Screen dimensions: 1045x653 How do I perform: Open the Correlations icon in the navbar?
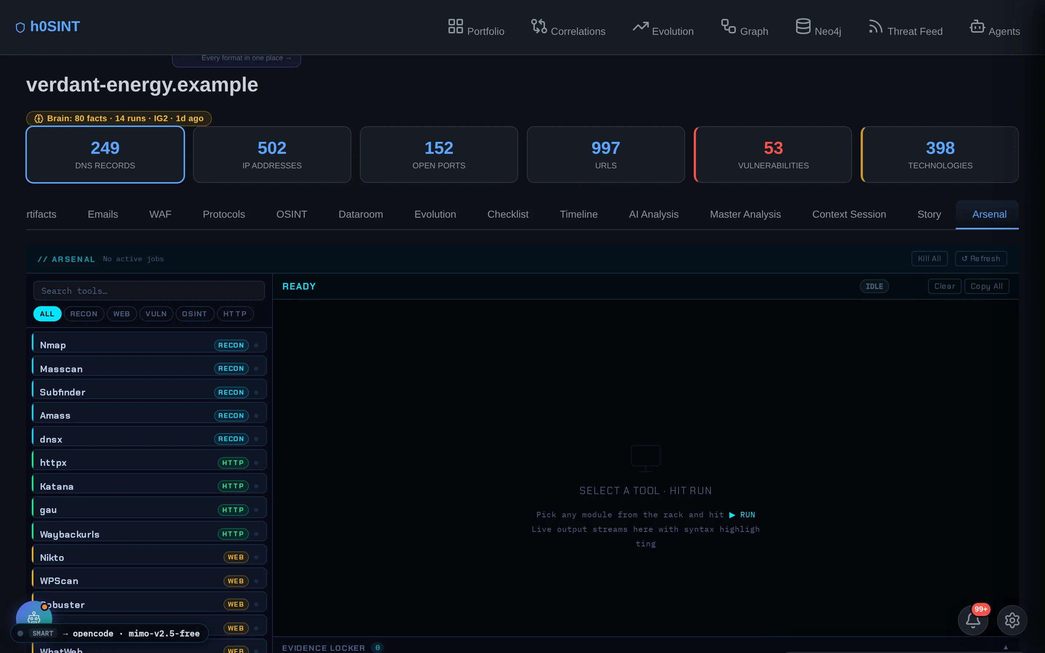tap(539, 26)
